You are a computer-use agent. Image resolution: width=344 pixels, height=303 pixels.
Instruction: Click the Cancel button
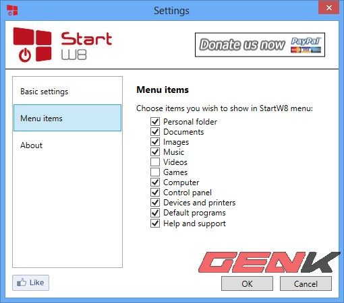306,283
